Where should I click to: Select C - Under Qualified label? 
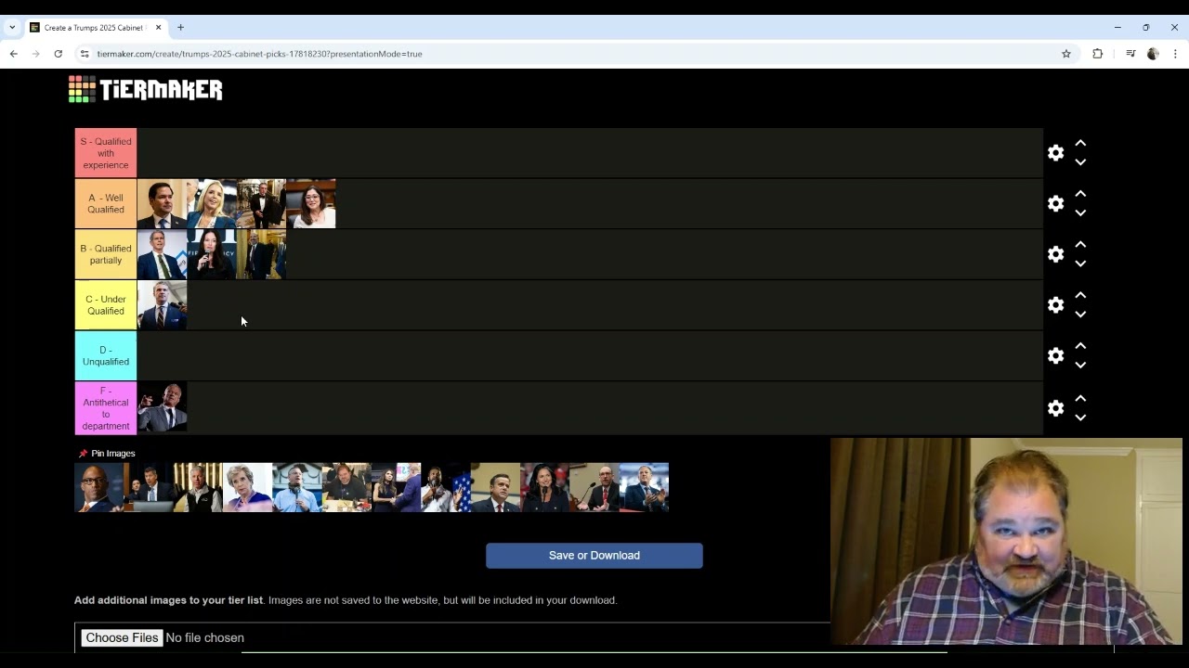click(106, 305)
